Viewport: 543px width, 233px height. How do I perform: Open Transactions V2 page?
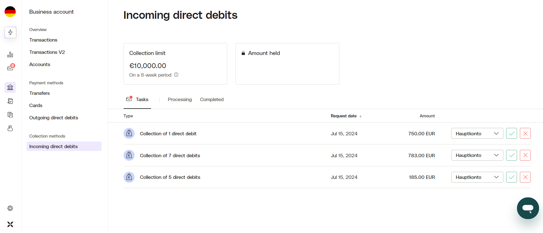[47, 52]
